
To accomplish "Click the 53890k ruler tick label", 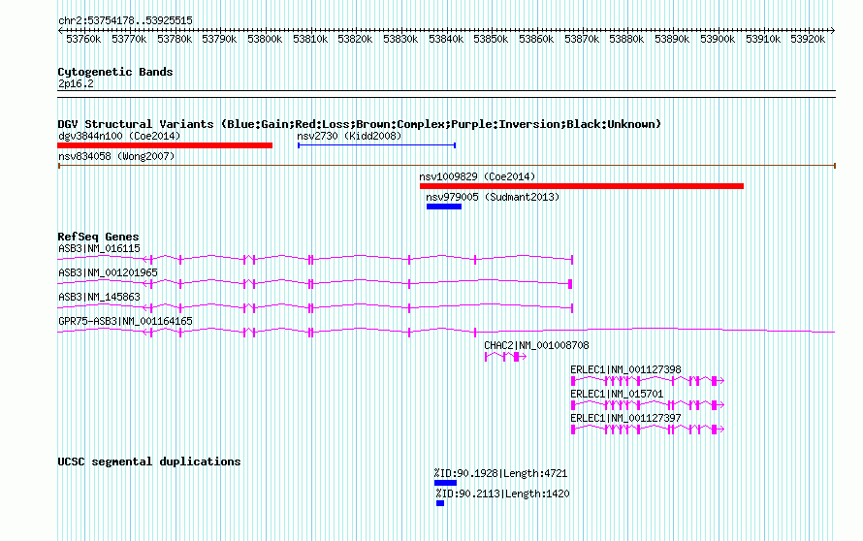I will coord(672,39).
